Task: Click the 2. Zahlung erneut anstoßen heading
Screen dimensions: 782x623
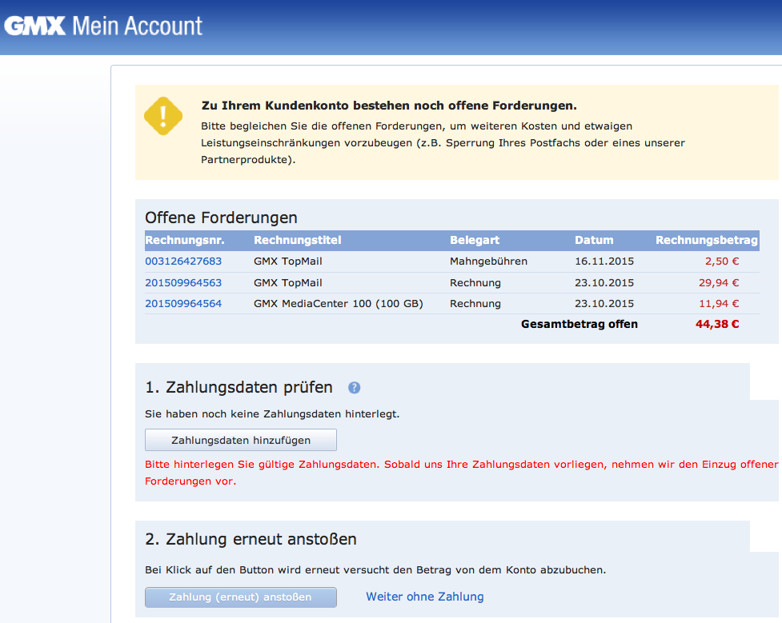Action: tap(251, 539)
